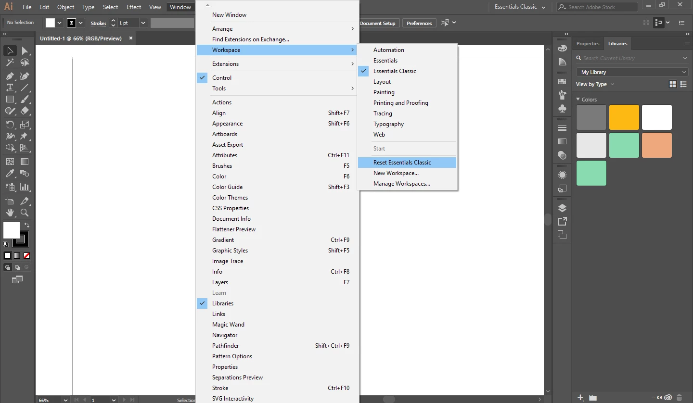Select the Column Graph tool
This screenshot has height=403, width=693.
coord(25,187)
